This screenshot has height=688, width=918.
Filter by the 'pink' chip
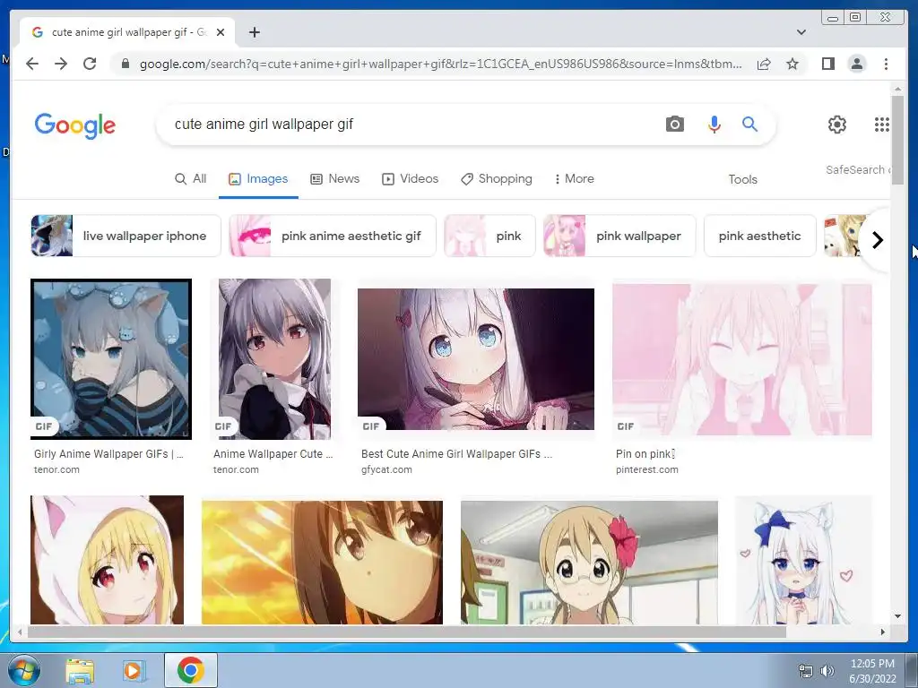pos(489,236)
